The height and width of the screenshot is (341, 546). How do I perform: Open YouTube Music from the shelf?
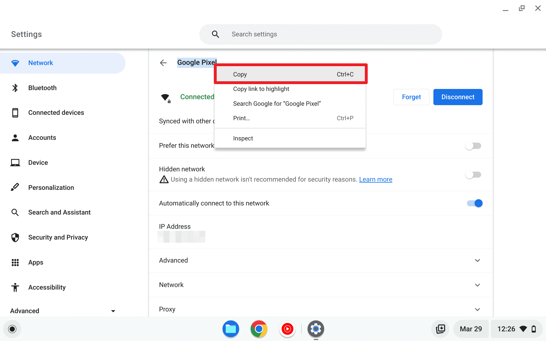coord(287,329)
